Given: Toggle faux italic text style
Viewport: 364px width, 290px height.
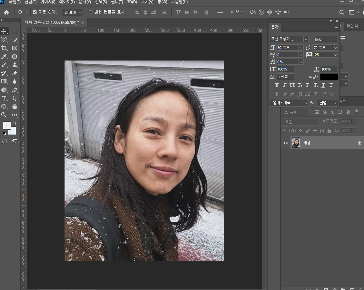Looking at the screenshot, I should click(284, 85).
